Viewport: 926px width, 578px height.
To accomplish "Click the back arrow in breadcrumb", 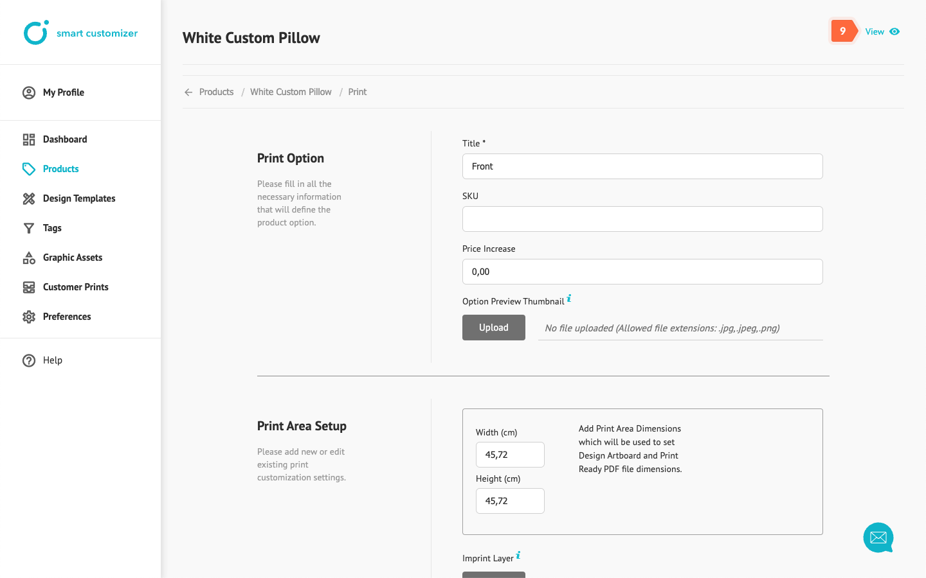I will click(x=188, y=92).
